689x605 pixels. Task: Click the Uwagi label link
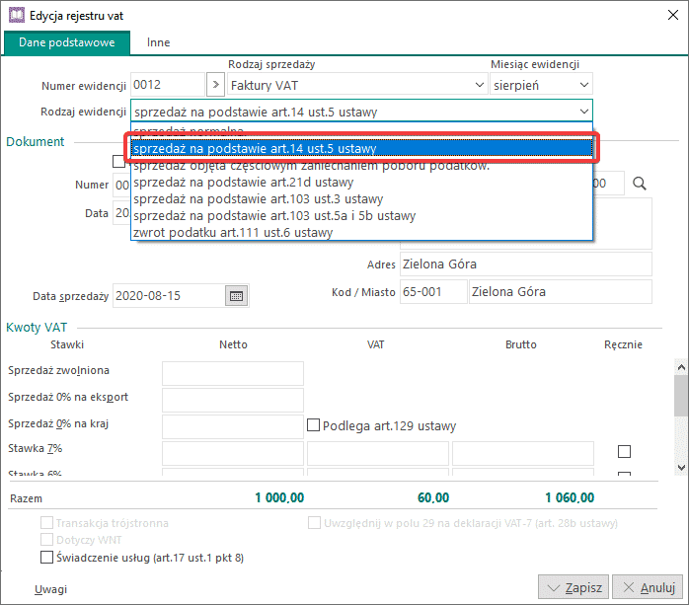click(51, 589)
